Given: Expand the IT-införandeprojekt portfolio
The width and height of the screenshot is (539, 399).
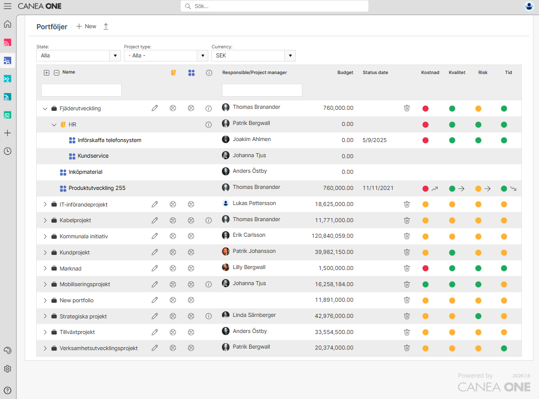Looking at the screenshot, I should 45,205.
